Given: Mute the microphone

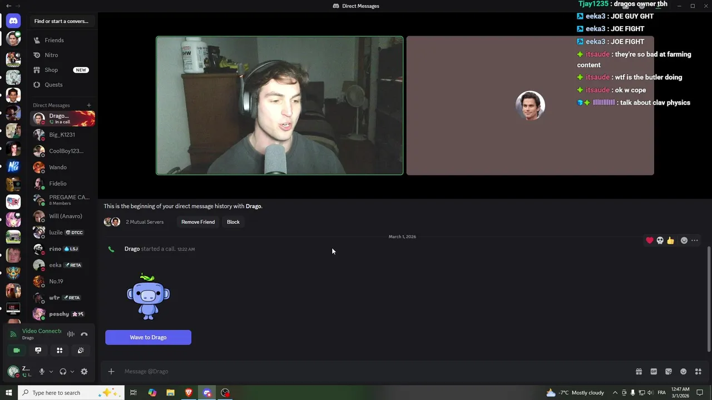Looking at the screenshot, I should [41, 372].
